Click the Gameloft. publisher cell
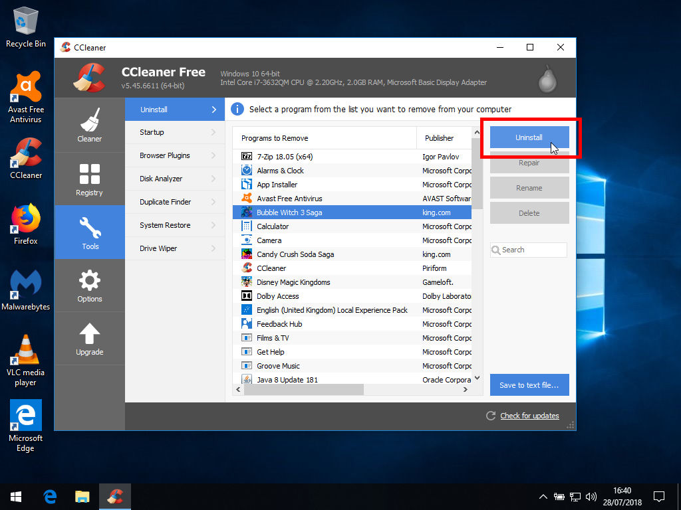This screenshot has height=510, width=681. [438, 282]
